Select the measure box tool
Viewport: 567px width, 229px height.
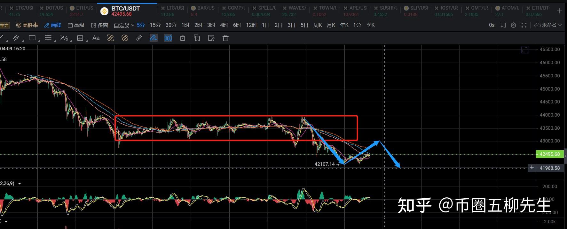80,38
